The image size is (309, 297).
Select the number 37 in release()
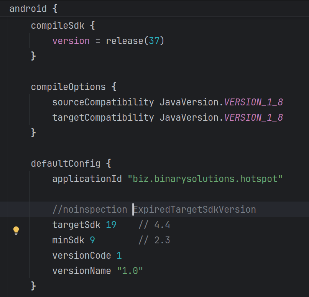(x=154, y=41)
